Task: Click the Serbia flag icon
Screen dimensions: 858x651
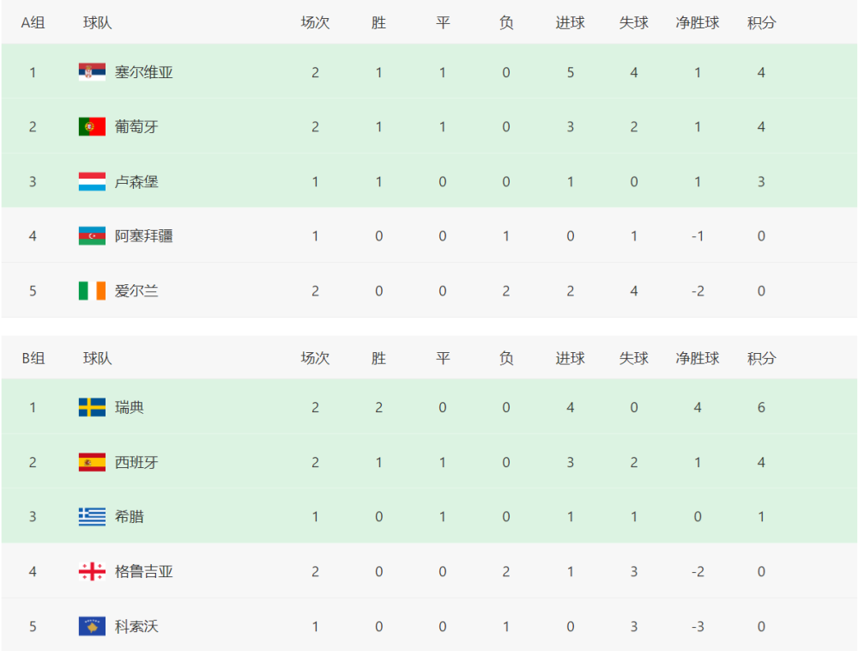Action: tap(92, 72)
